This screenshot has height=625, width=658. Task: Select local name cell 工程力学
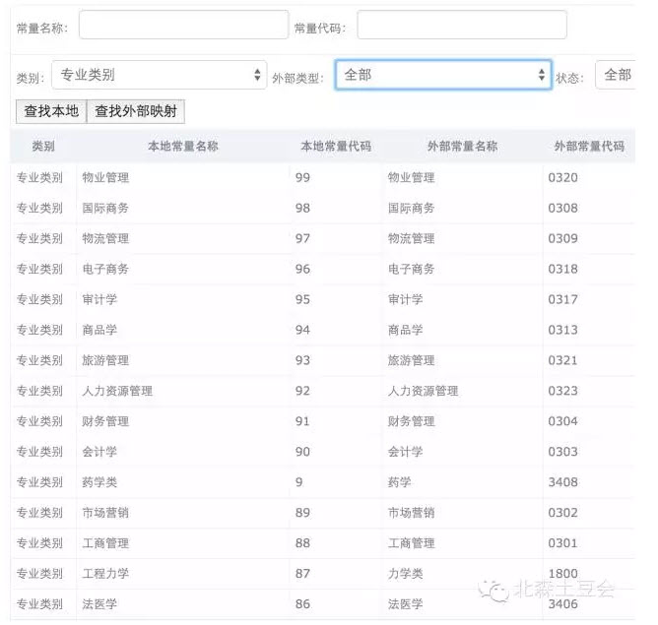point(105,574)
